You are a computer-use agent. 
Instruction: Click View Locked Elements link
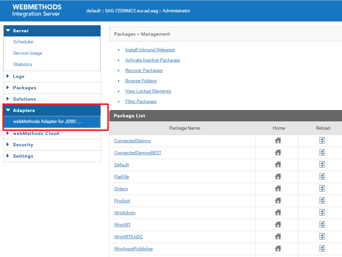(148, 91)
